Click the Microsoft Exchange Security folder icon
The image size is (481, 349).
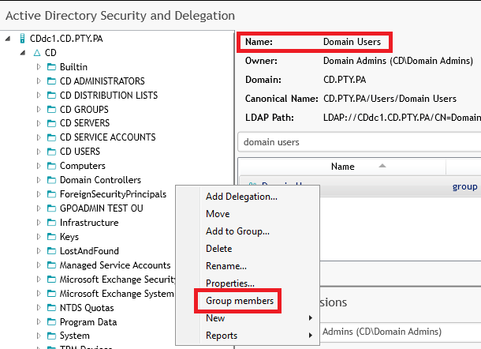click(51, 280)
